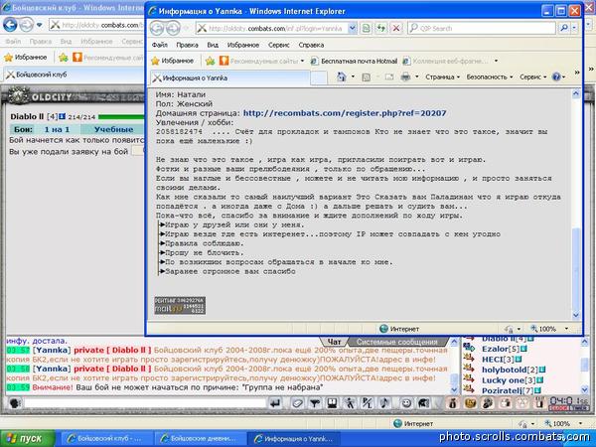This screenshot has width=596, height=447.
Task: Open the Справка menu
Action: click(x=311, y=45)
